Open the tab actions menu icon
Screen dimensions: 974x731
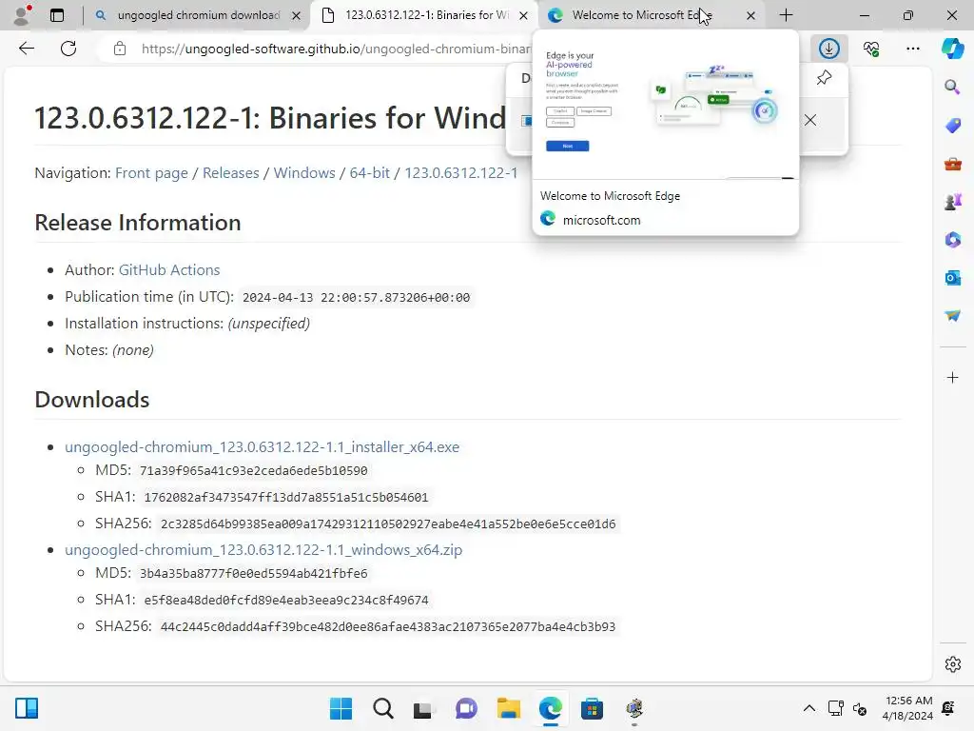pyautogui.click(x=57, y=15)
